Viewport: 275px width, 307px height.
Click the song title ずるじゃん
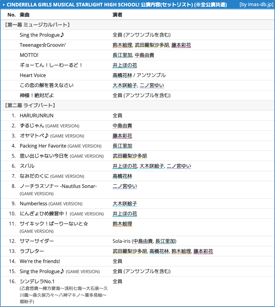point(32,126)
